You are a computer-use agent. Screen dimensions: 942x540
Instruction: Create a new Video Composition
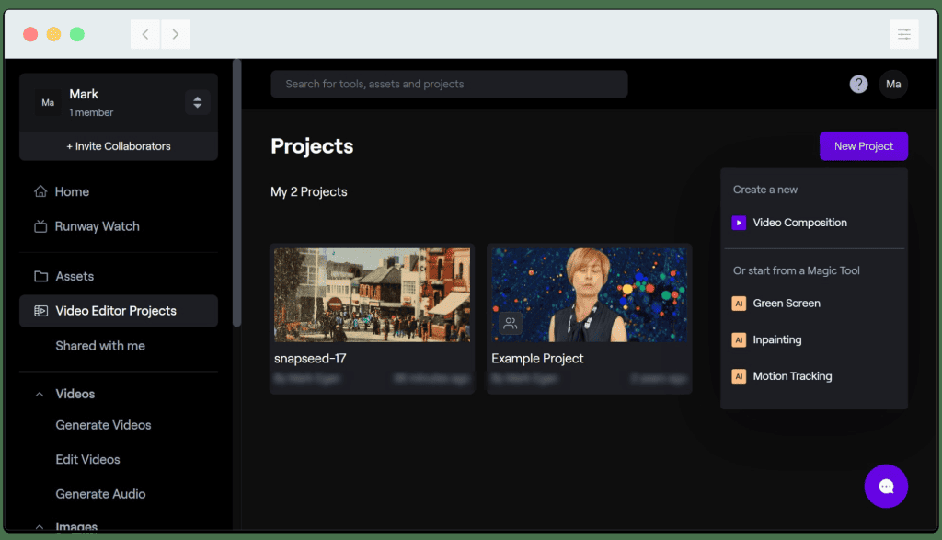click(800, 222)
